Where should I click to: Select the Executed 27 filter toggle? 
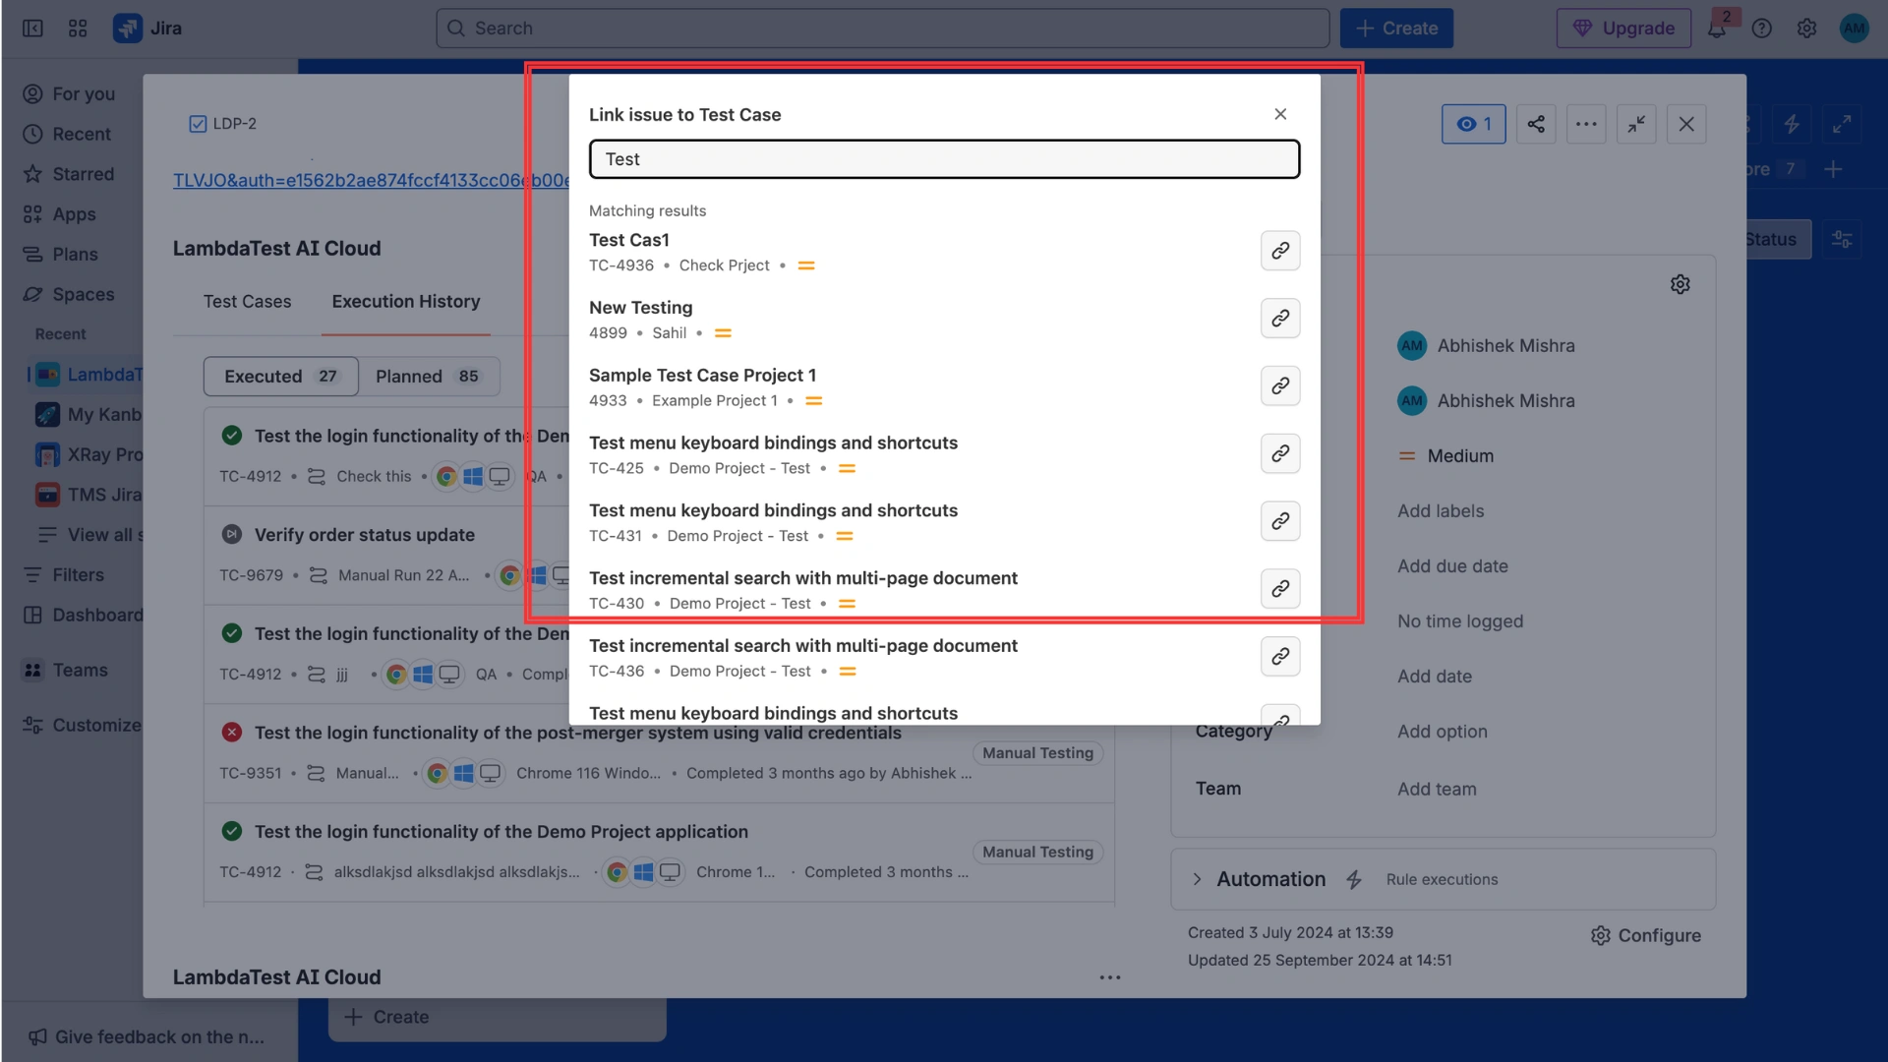(281, 377)
